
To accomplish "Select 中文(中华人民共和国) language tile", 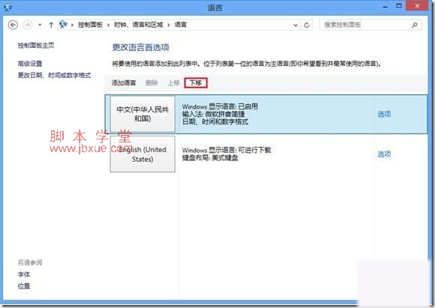I will [143, 114].
